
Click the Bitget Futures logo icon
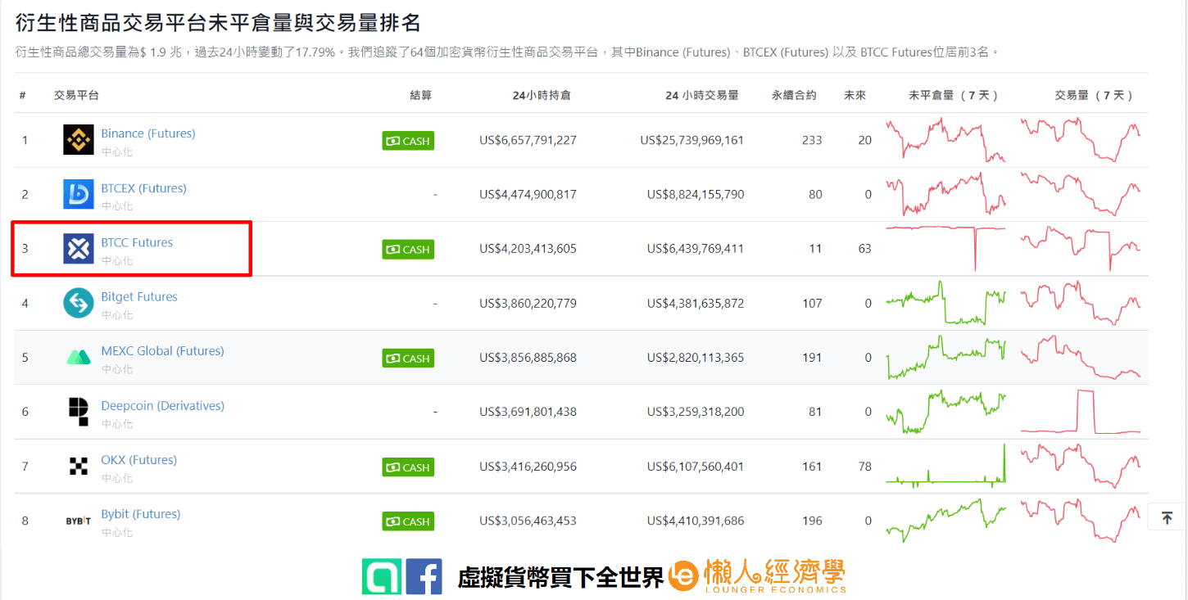(x=79, y=303)
